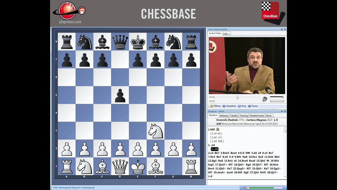
Task: Open the Notation + Buch panel dropdown arrow
Action: tap(282, 111)
